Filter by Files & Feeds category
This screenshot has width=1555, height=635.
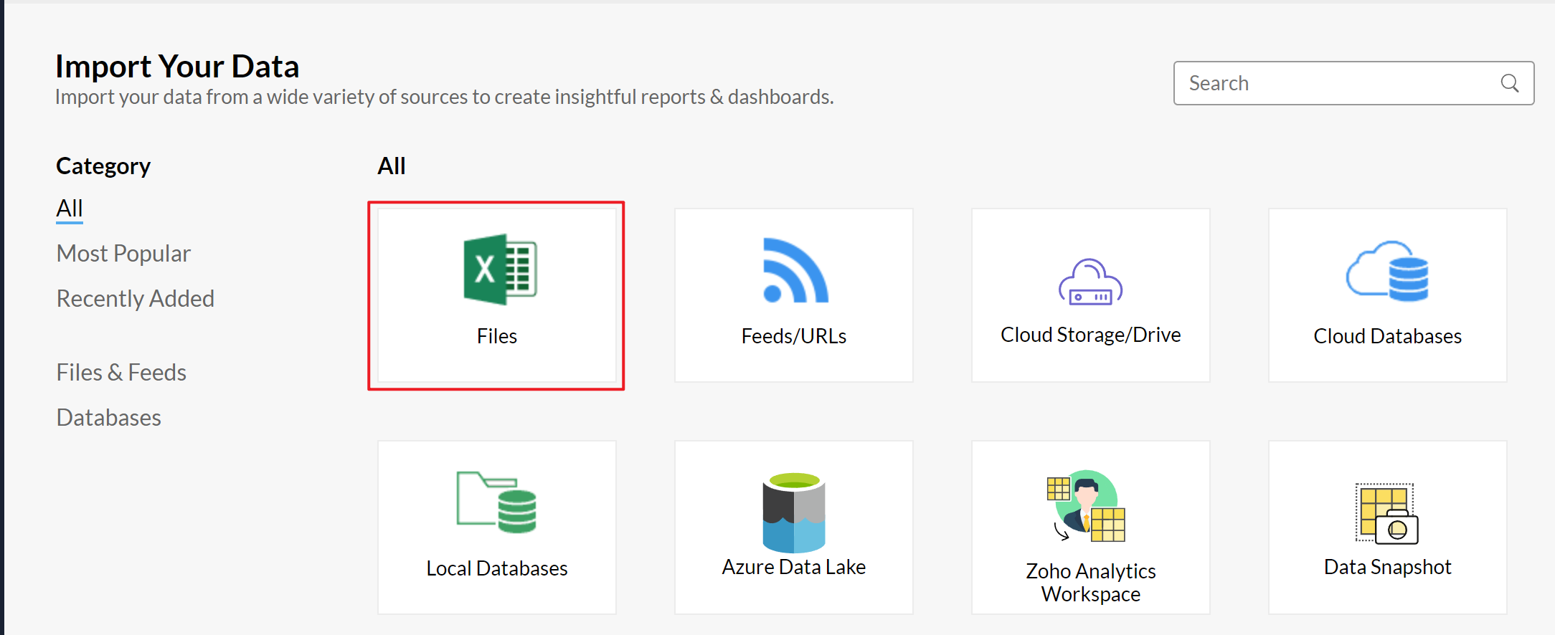tap(121, 373)
